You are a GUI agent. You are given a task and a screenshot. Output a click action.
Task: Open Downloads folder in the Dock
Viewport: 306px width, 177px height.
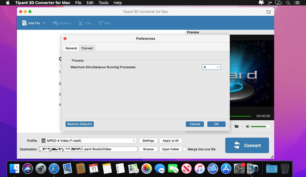pos(272,169)
